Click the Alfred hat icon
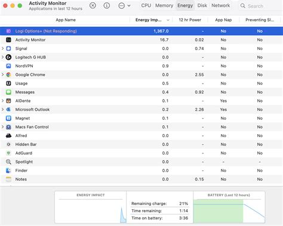The image size is (283, 226). pyautogui.click(x=8, y=135)
